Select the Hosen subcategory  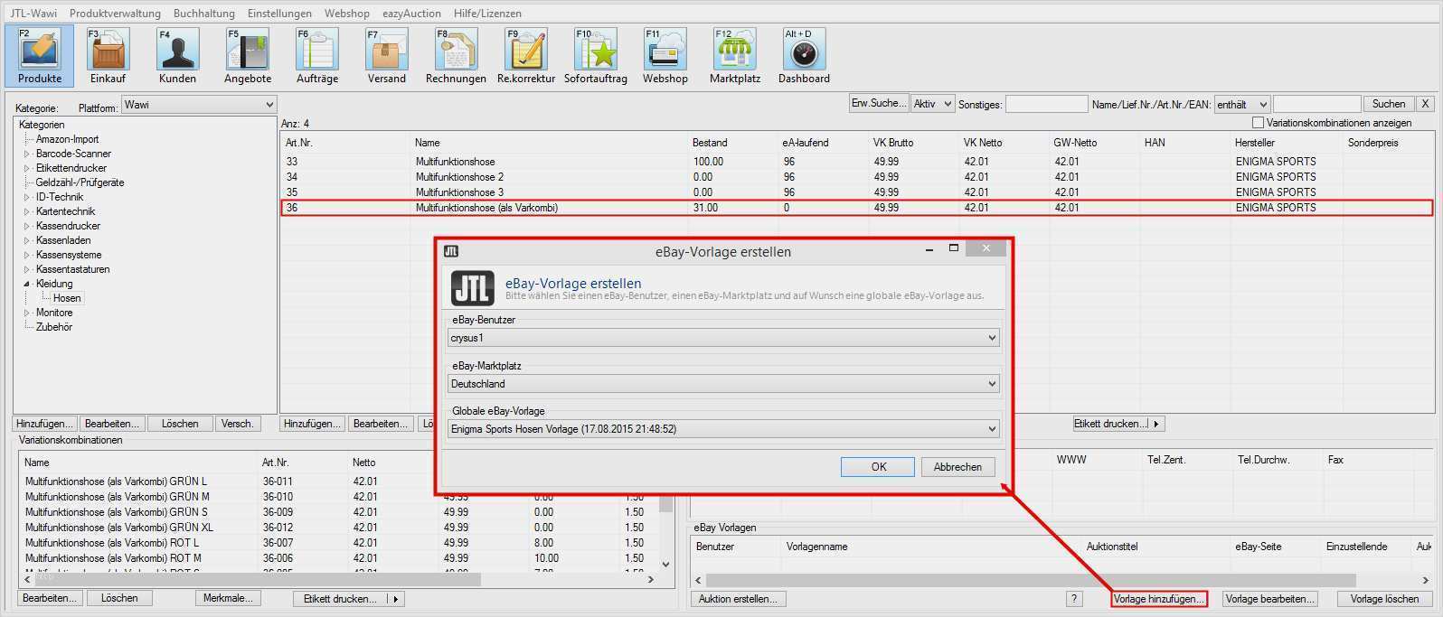(67, 298)
